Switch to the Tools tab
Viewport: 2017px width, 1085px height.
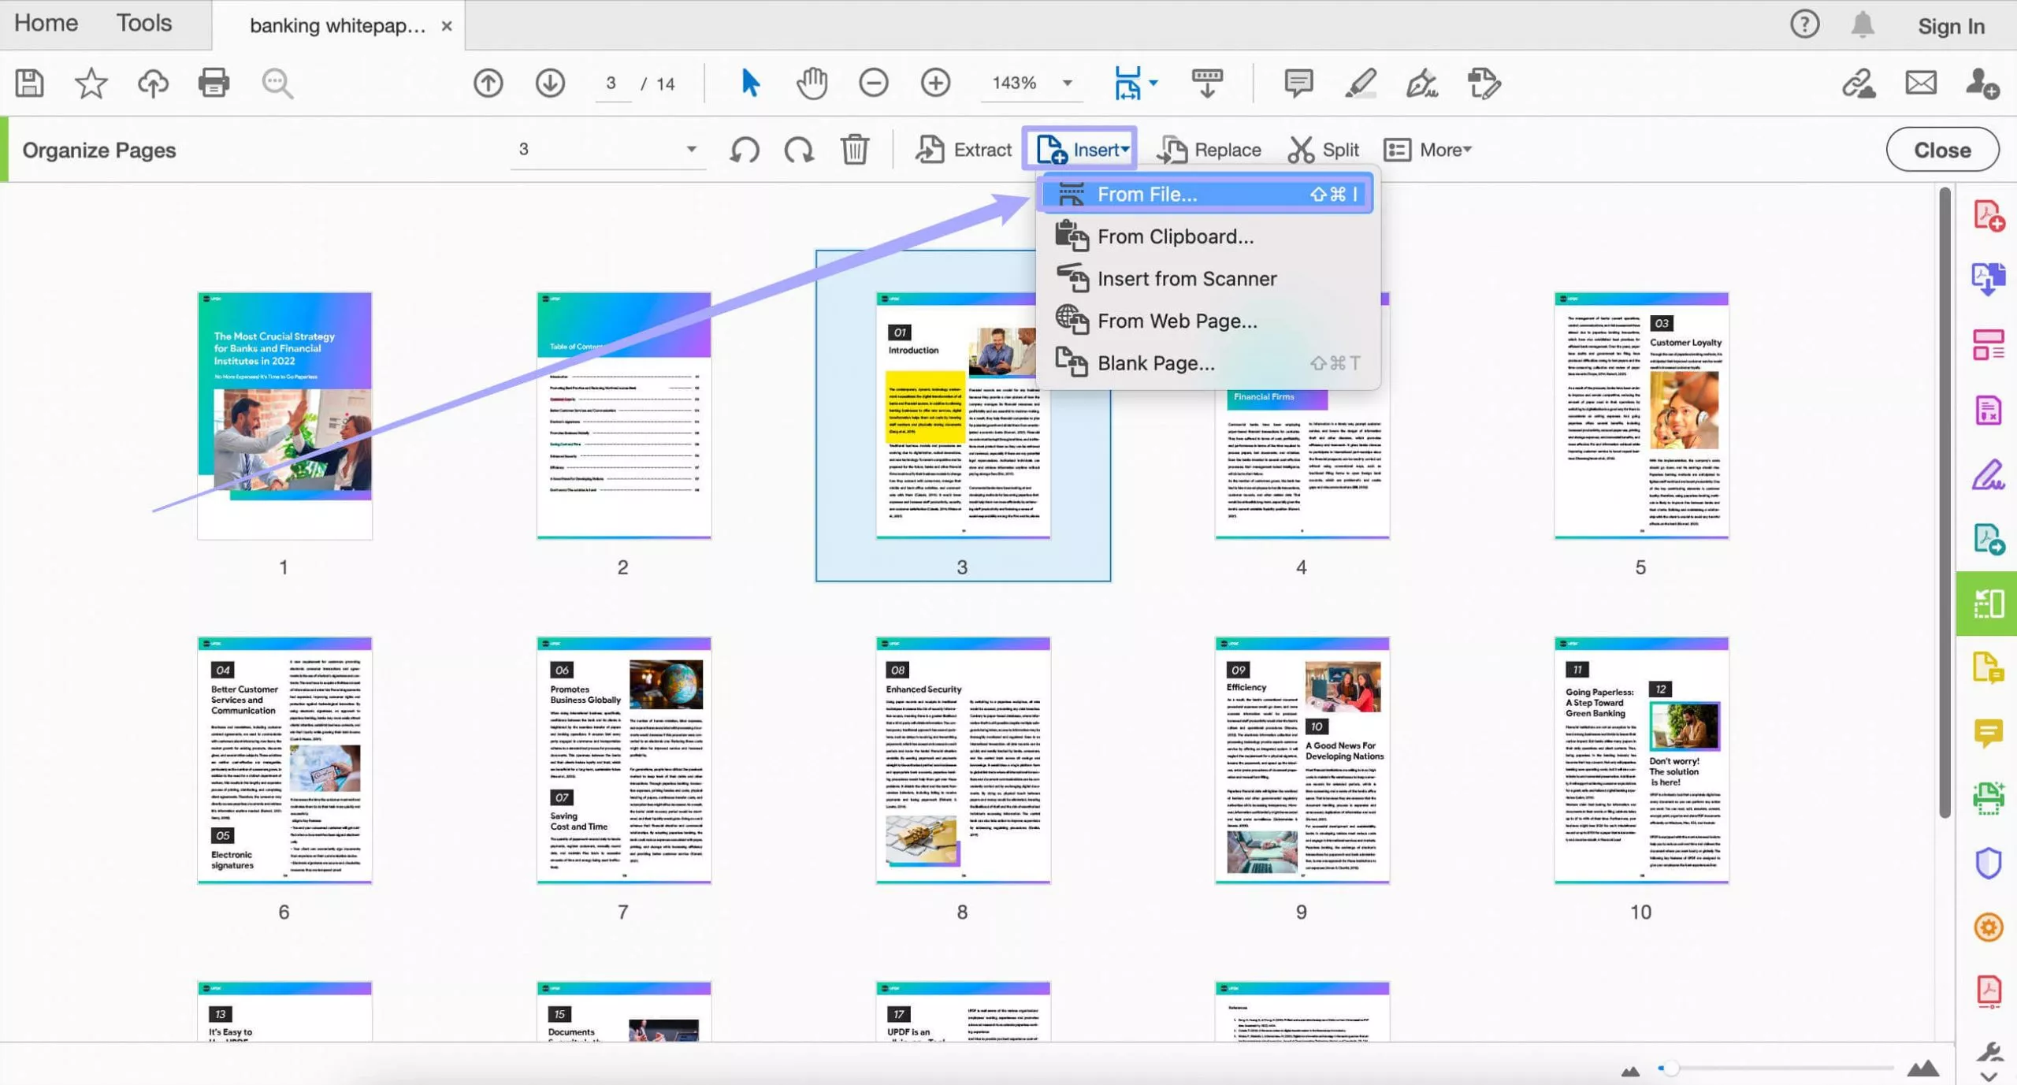pos(144,23)
